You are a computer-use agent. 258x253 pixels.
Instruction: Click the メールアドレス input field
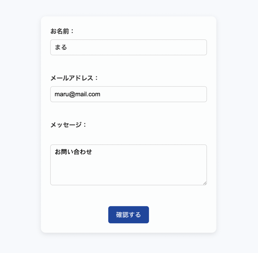click(128, 94)
